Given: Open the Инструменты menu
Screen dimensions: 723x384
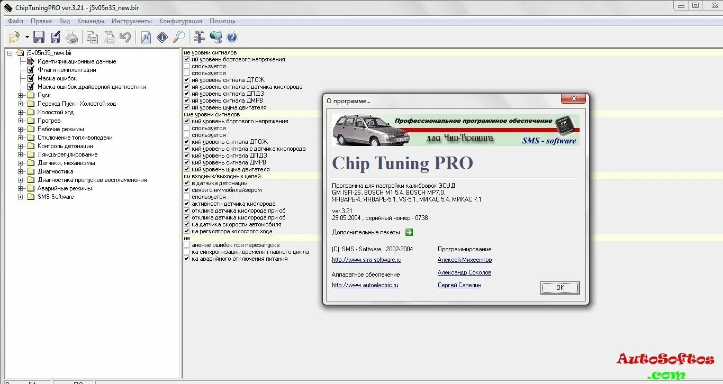Looking at the screenshot, I should click(x=132, y=21).
